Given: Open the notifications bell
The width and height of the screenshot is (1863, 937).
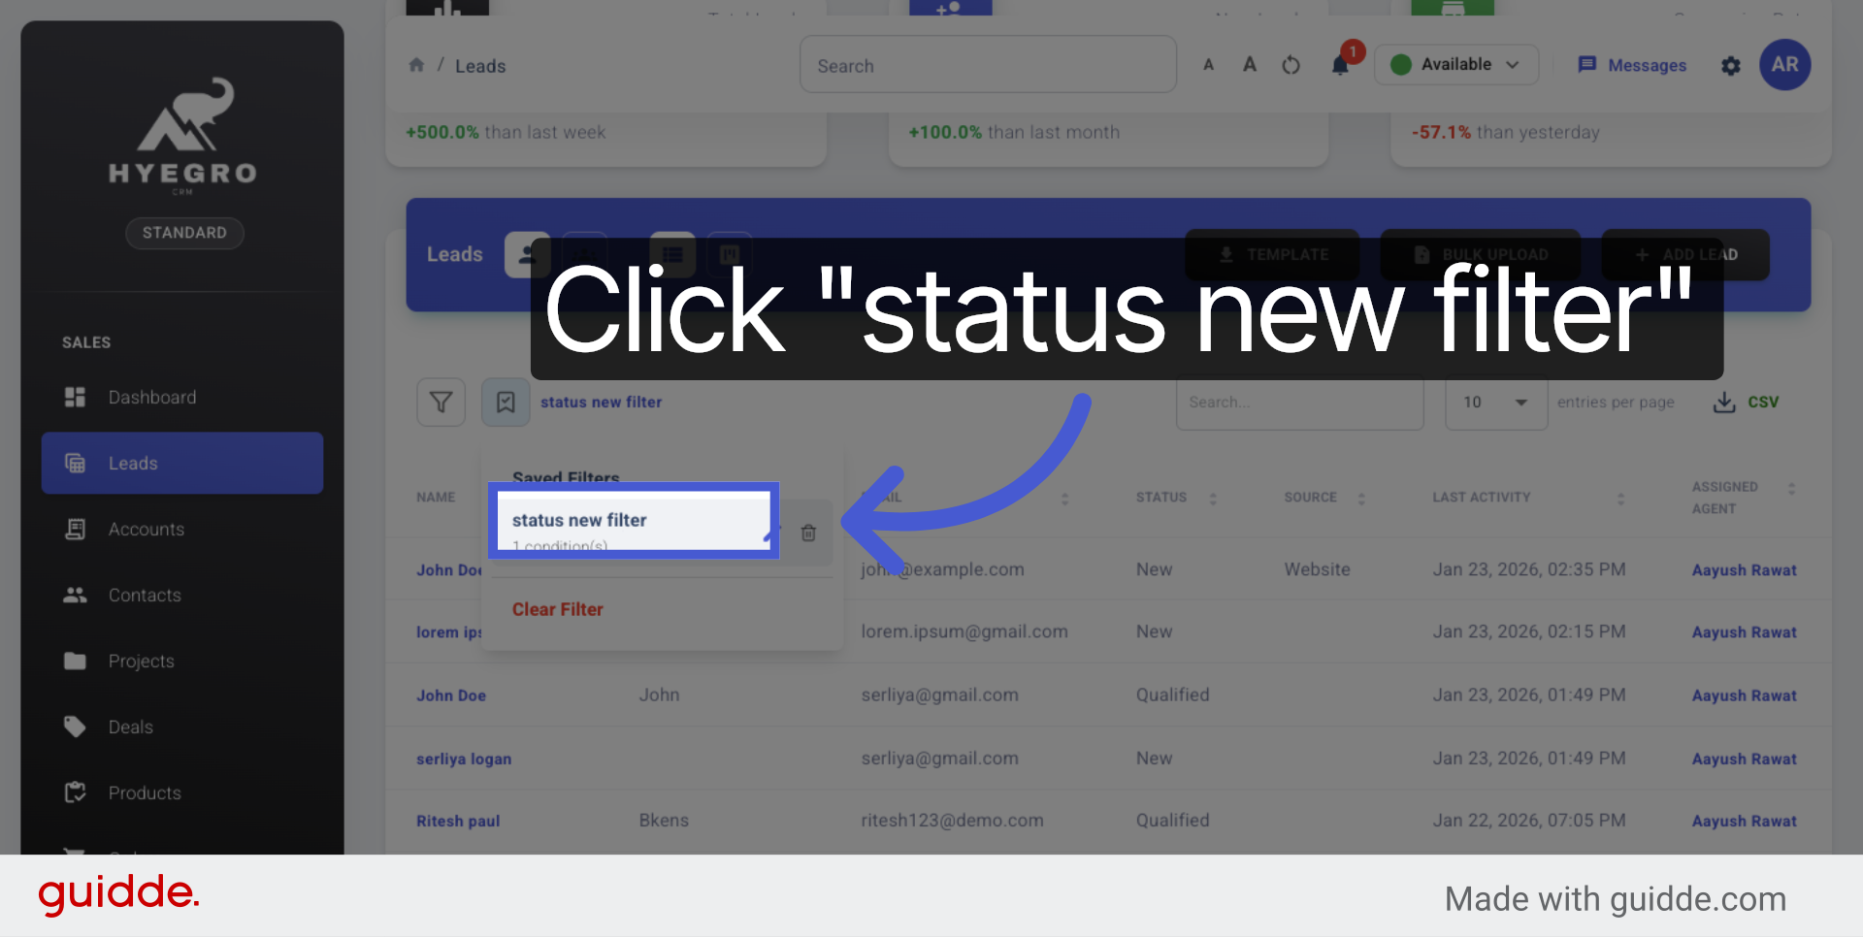Looking at the screenshot, I should pos(1340,65).
